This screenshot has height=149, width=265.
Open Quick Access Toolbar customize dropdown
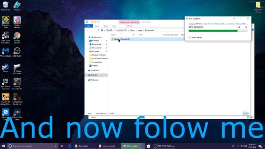point(98,22)
